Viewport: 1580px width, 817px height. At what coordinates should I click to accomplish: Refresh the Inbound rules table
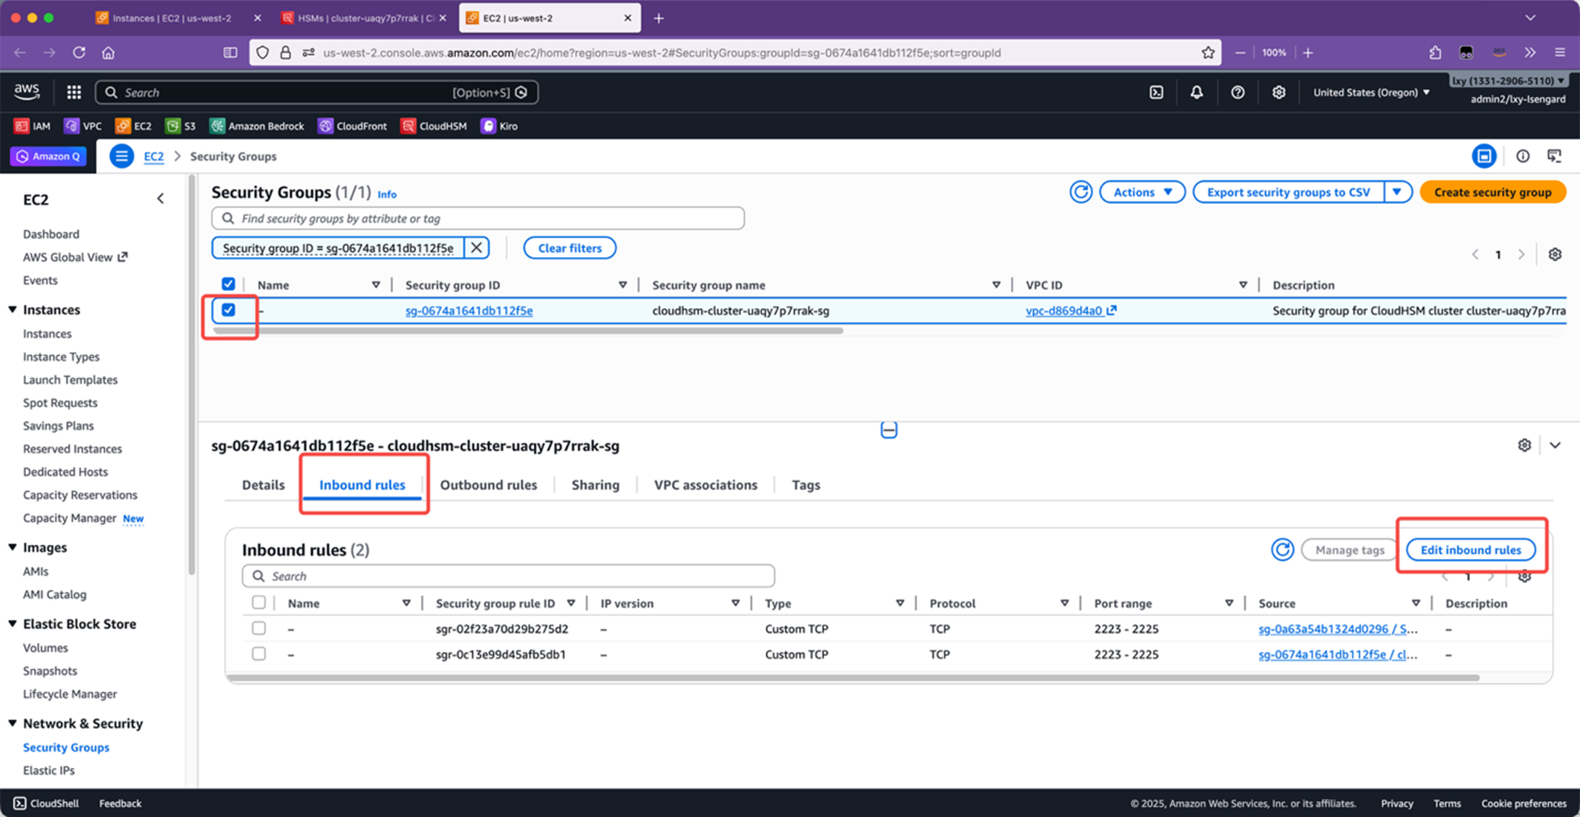click(1282, 550)
